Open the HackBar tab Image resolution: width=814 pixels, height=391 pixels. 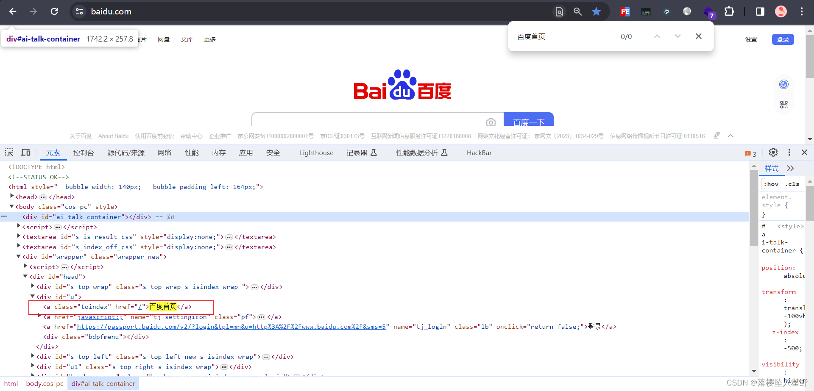pyautogui.click(x=479, y=153)
